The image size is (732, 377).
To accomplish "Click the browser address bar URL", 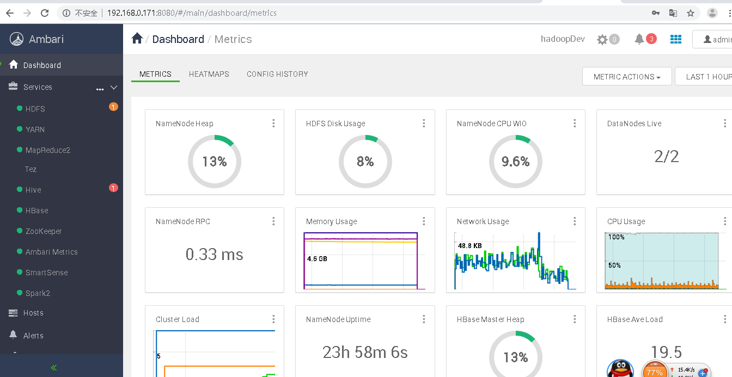I will [192, 13].
